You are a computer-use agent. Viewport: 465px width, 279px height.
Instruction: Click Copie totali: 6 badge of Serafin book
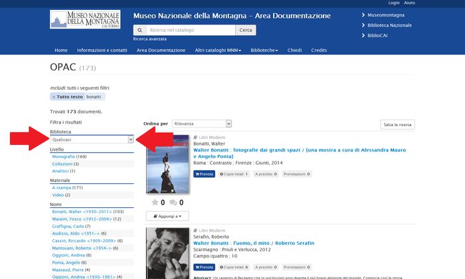pos(234,267)
